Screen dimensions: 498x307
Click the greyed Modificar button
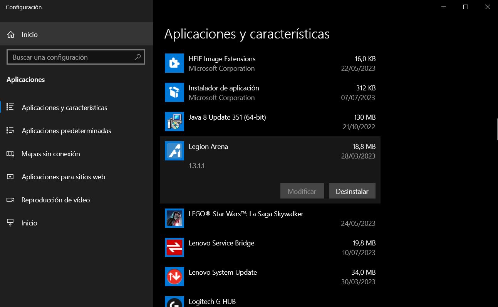(302, 191)
